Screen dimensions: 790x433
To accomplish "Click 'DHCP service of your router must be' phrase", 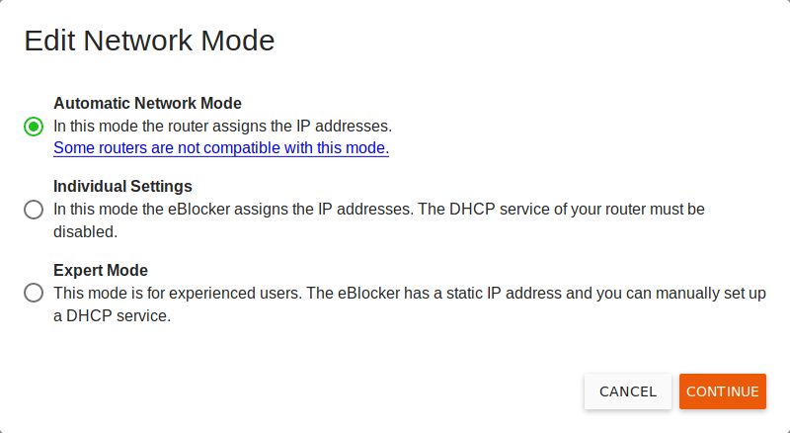I will tap(577, 209).
